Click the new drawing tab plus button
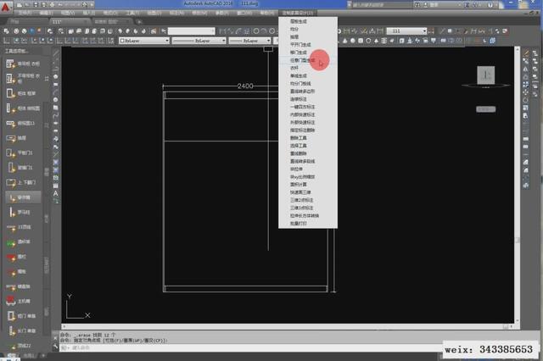This screenshot has height=361, width=543. [138, 21]
